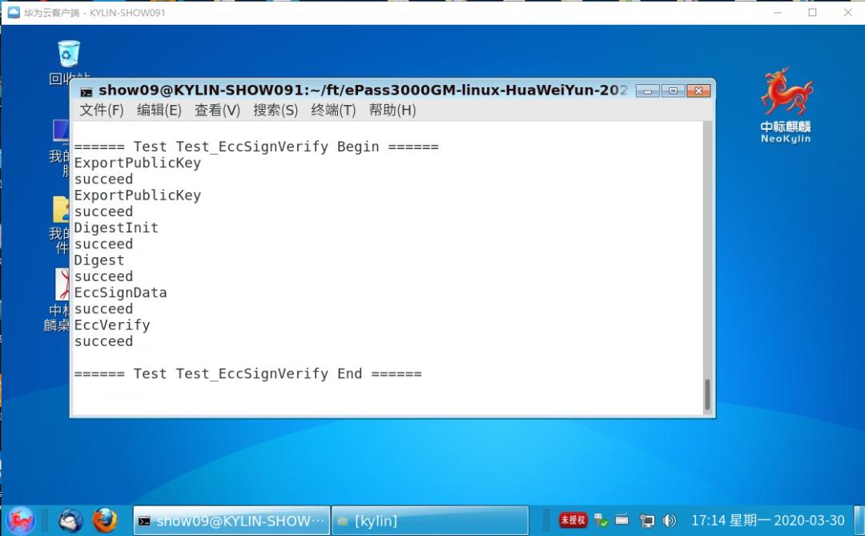The width and height of the screenshot is (865, 536).
Task: Open the 终端(T) menu
Action: (x=333, y=111)
